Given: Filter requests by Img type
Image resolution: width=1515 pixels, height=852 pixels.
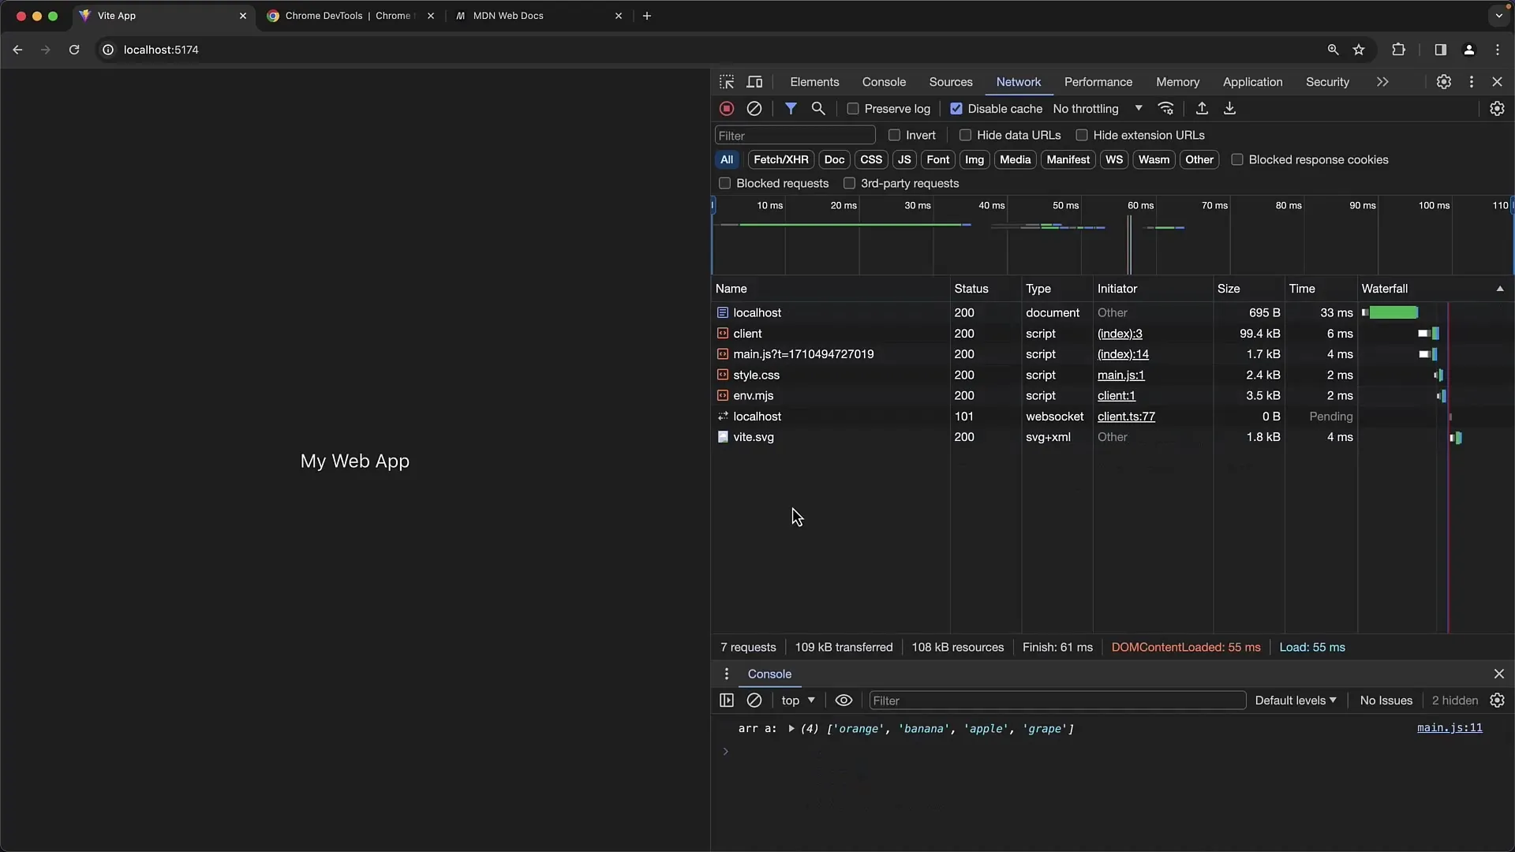Looking at the screenshot, I should (974, 159).
